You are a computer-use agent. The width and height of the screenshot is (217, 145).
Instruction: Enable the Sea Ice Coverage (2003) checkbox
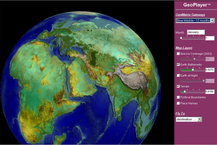[x=178, y=54]
